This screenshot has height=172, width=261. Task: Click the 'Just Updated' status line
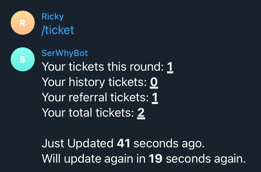point(123,143)
